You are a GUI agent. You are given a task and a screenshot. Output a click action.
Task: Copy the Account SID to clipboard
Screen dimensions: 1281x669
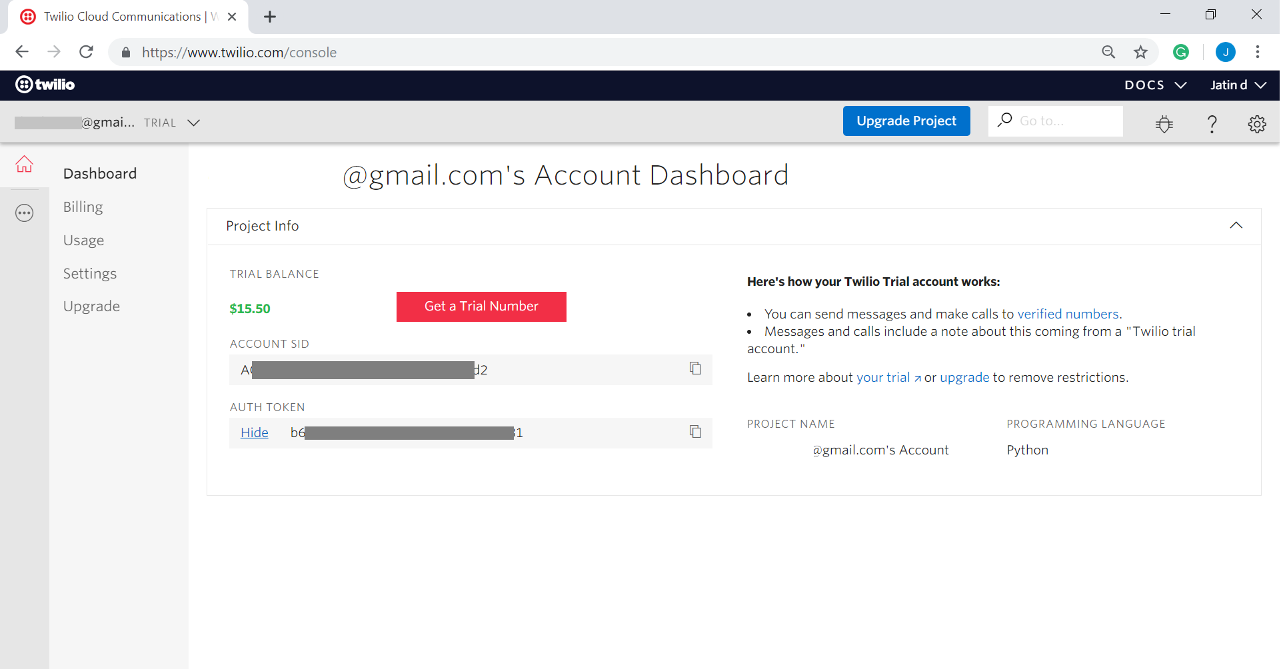[x=695, y=368]
